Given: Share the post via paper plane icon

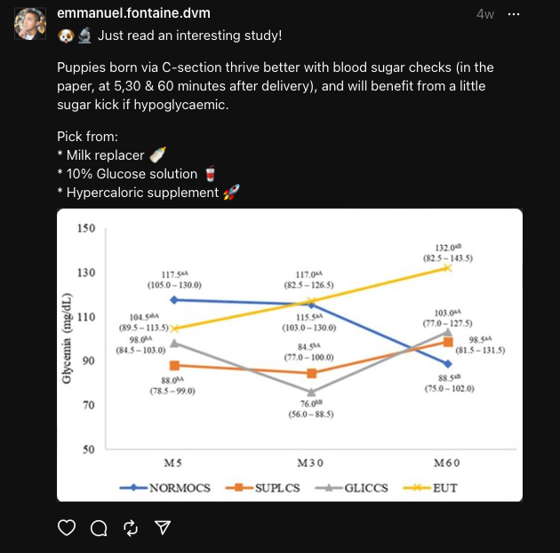Looking at the screenshot, I should tap(163, 528).
